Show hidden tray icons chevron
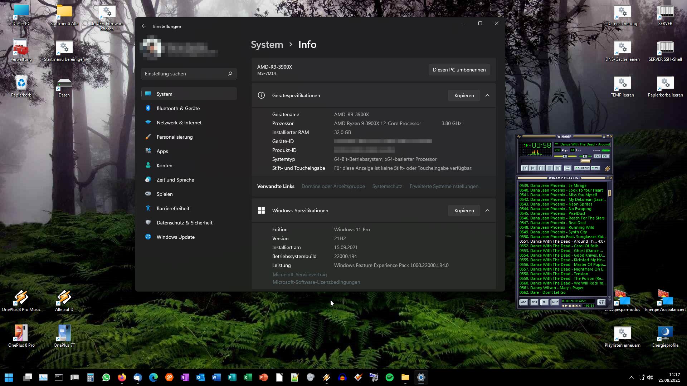This screenshot has width=687, height=386. (631, 377)
